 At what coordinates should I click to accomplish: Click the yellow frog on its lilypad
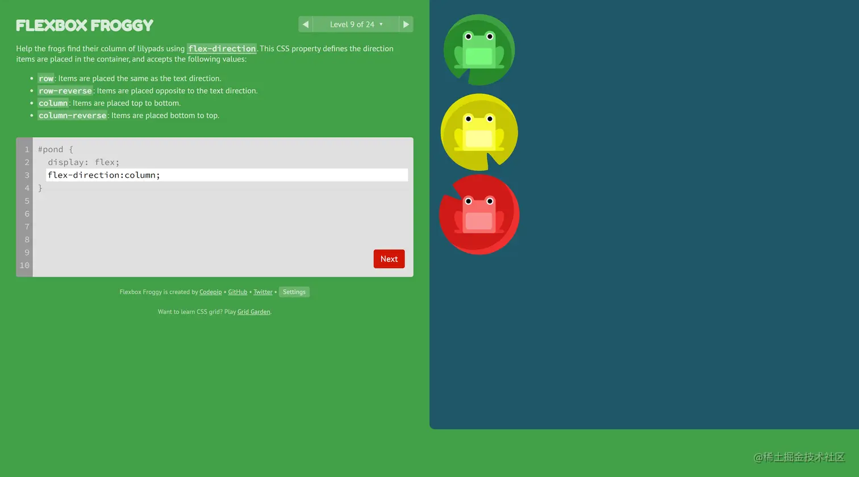(479, 132)
